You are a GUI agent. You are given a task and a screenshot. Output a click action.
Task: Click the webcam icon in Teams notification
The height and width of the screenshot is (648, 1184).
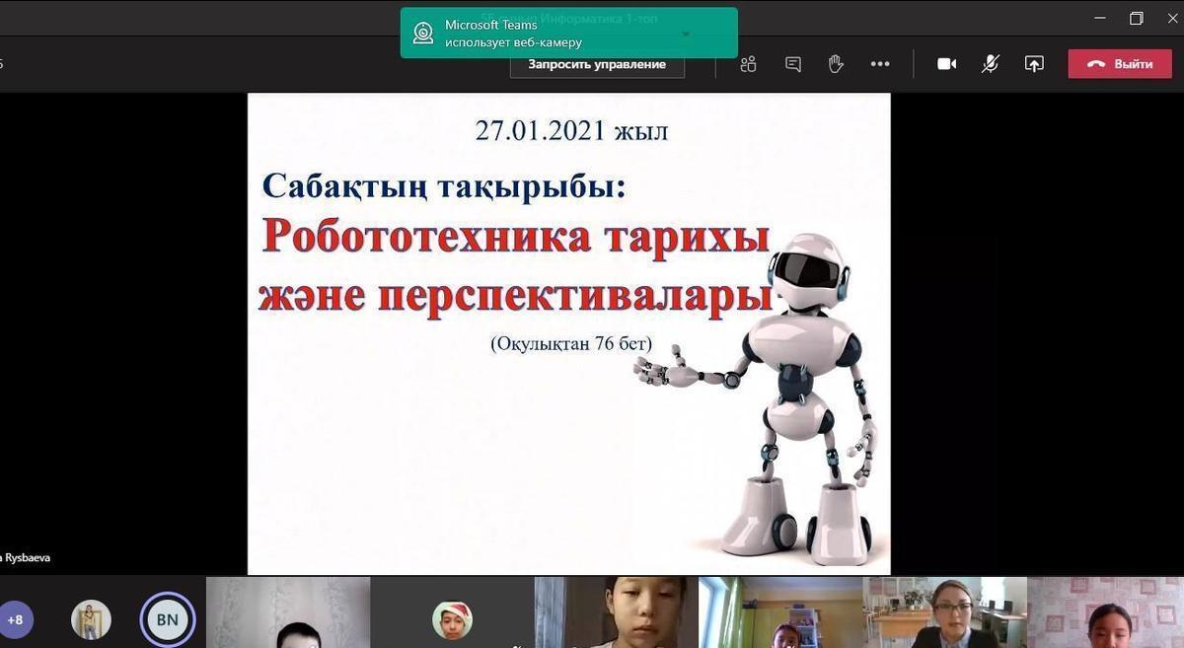(423, 33)
